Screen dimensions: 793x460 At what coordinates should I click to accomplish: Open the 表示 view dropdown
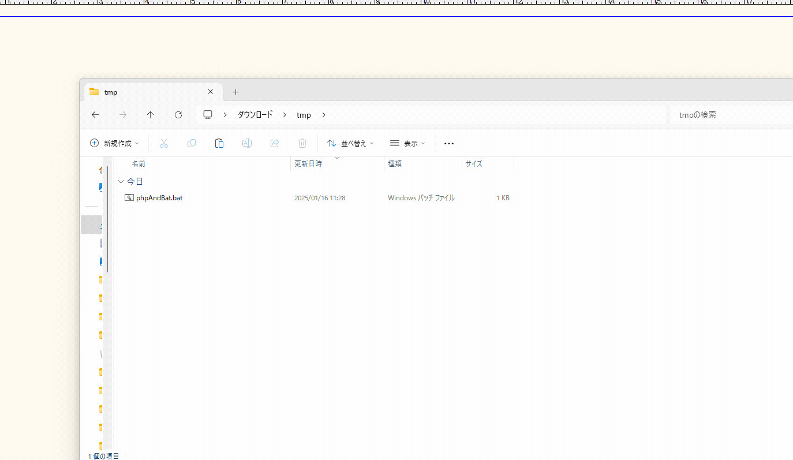coord(407,143)
